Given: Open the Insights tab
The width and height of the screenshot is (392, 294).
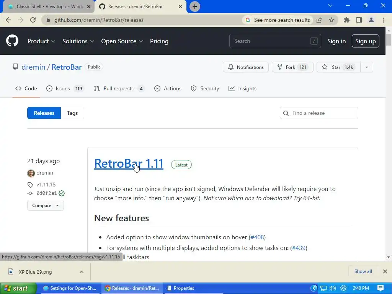Looking at the screenshot, I should (242, 88).
